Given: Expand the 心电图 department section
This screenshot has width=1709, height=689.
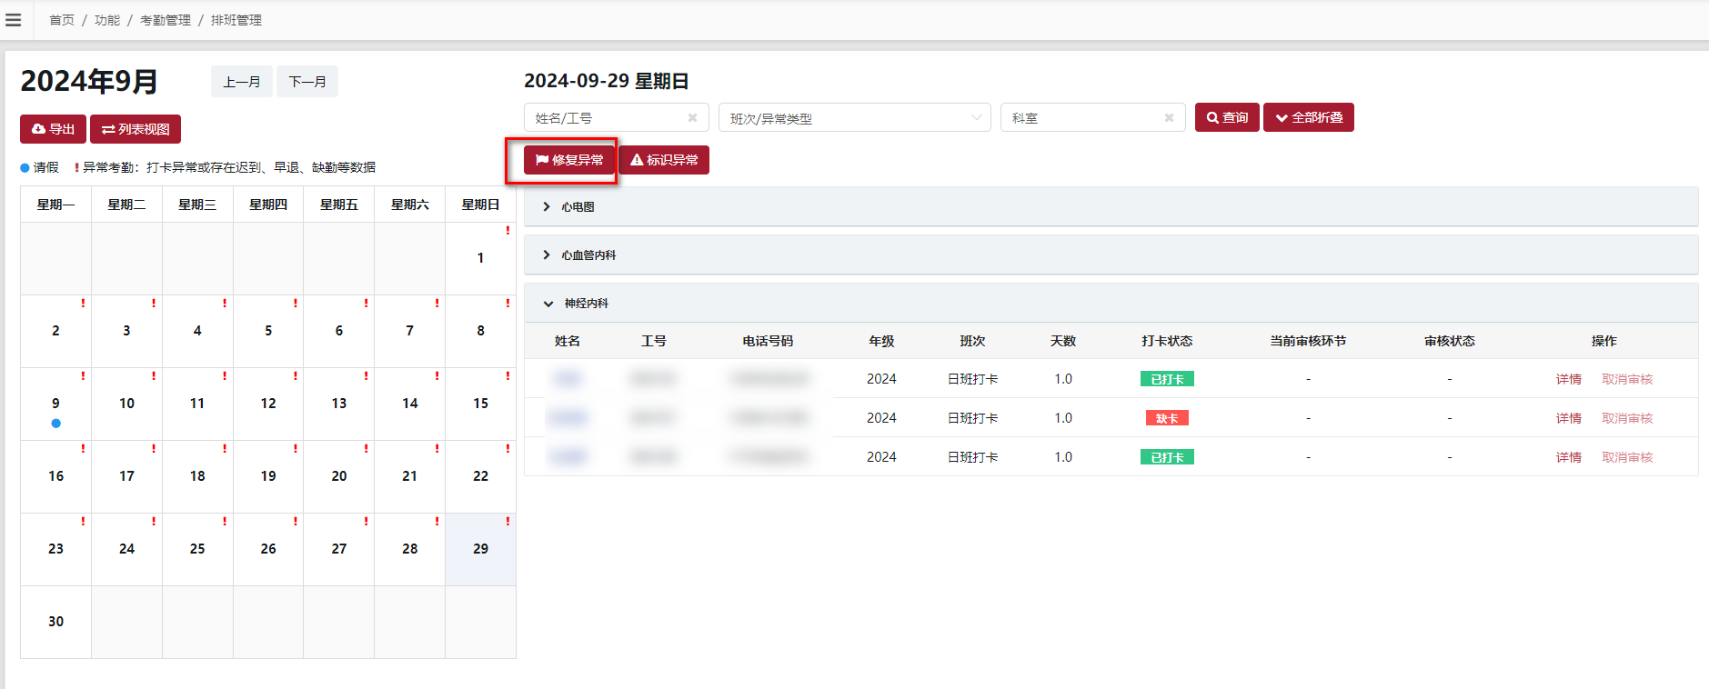Looking at the screenshot, I should coord(1111,206).
